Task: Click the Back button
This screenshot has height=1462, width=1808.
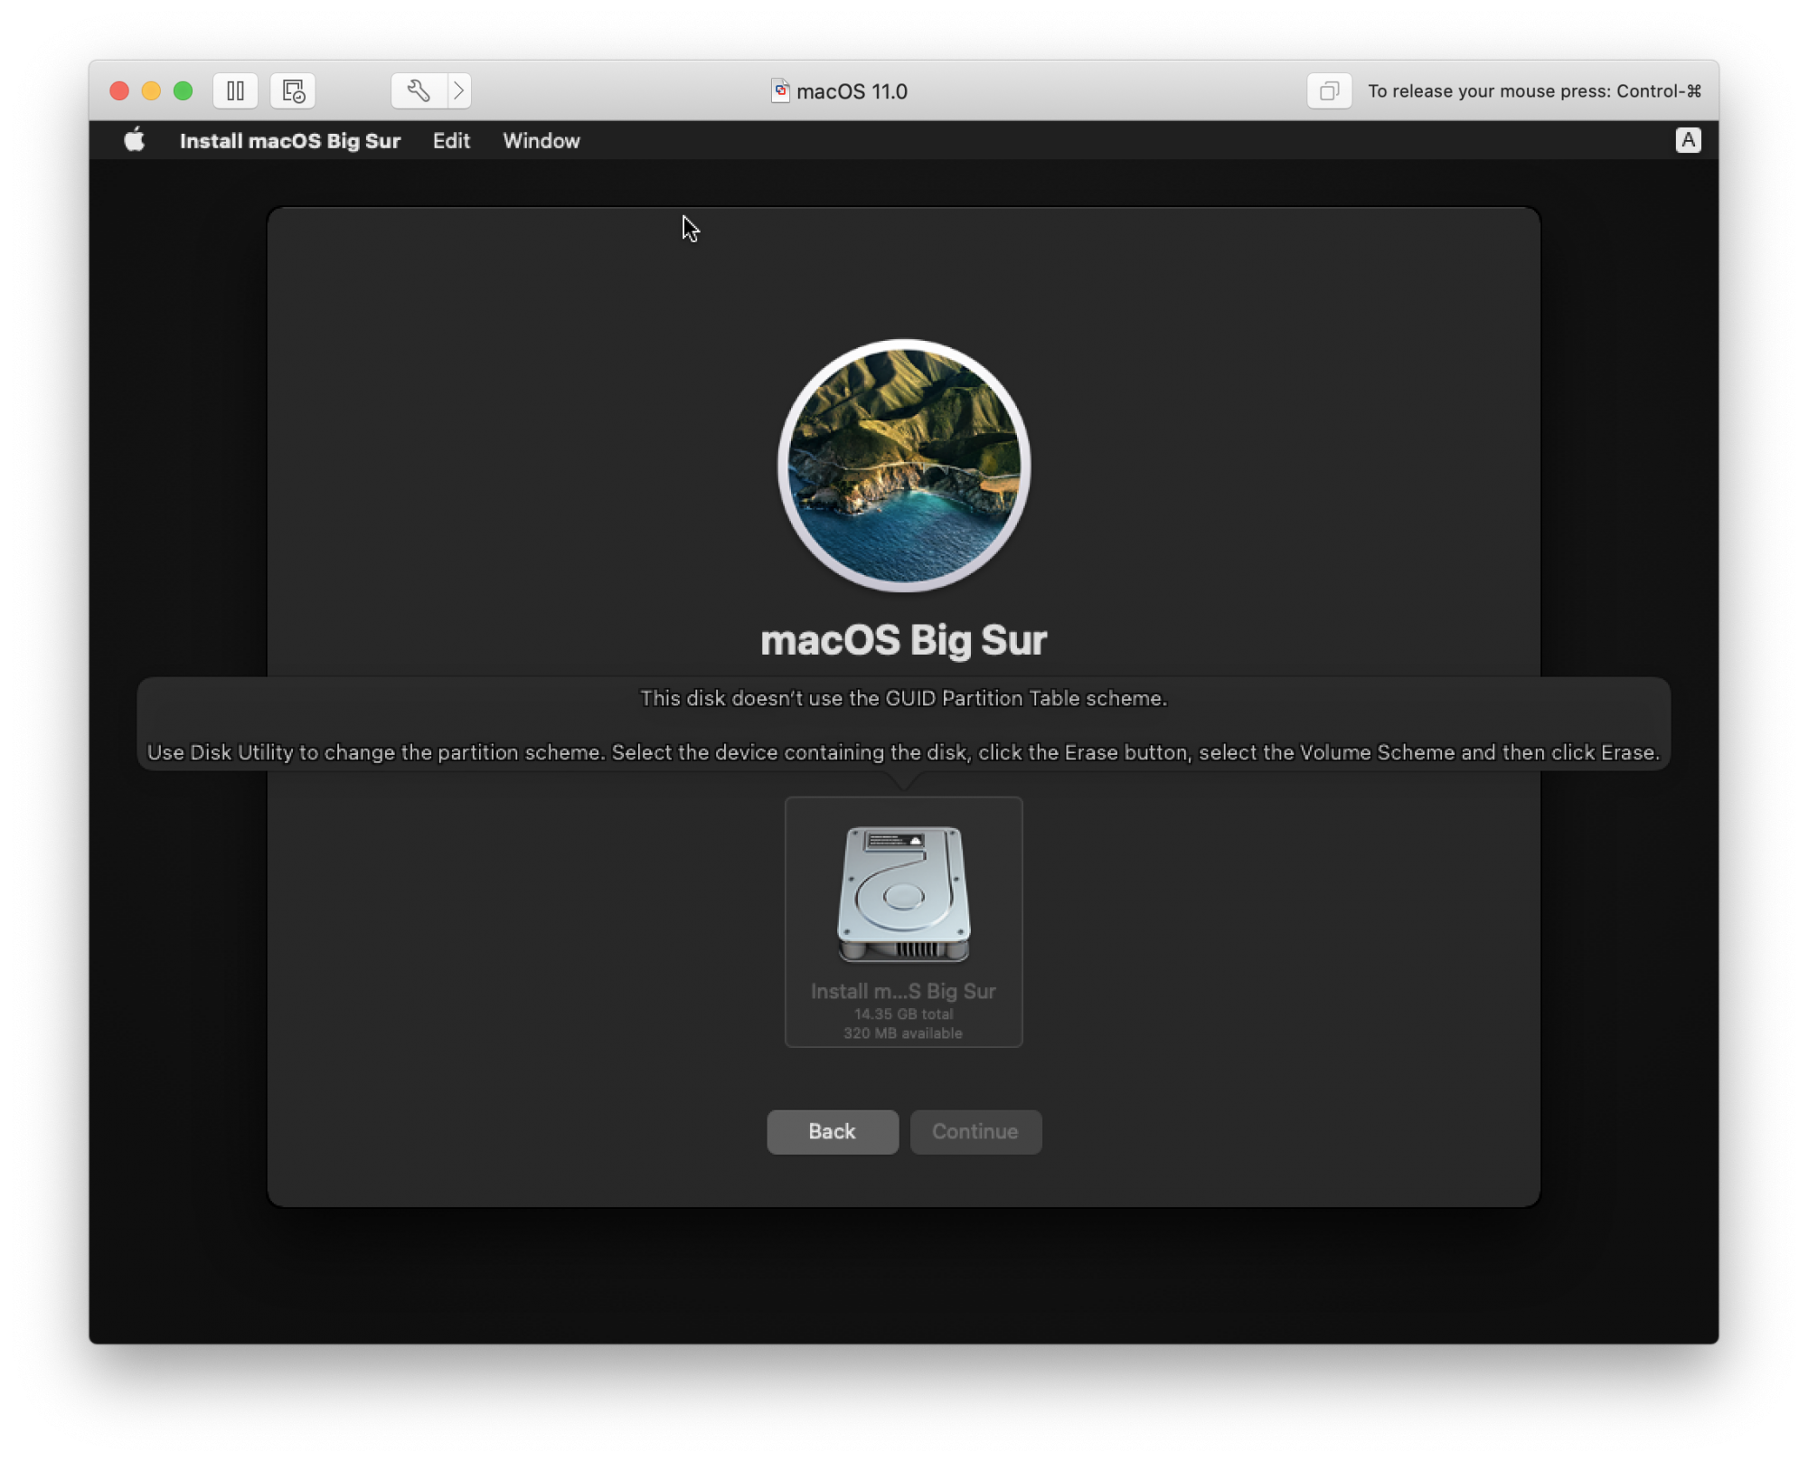Action: (832, 1131)
